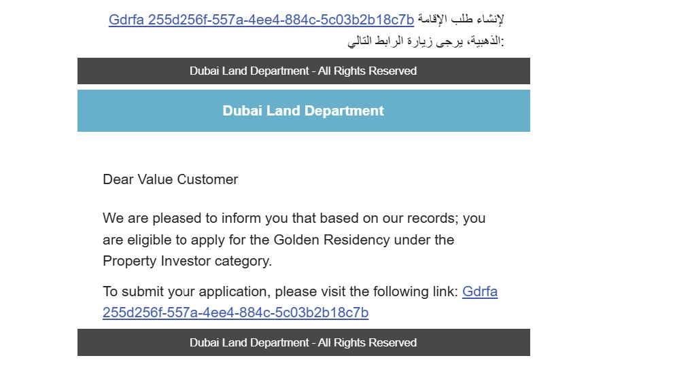Image resolution: width=675 pixels, height=375 pixels.
Task: Click the 'Dear Value Customer' greeting
Action: tap(171, 179)
